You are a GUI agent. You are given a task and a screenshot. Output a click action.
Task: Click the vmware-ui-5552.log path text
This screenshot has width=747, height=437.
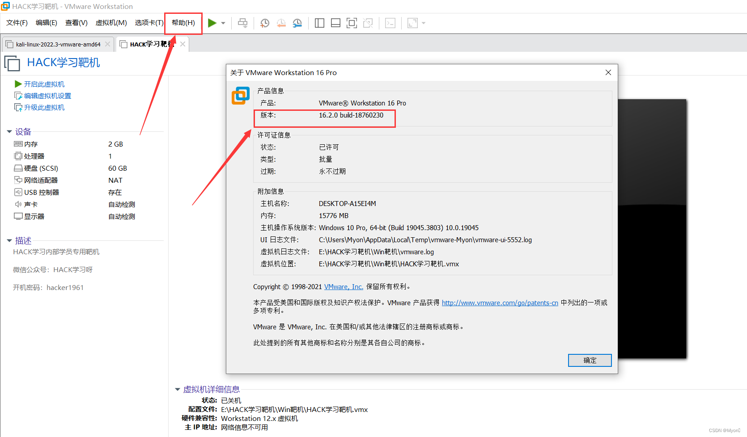click(425, 240)
